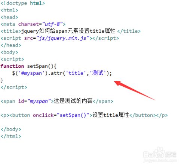Click the red arrow annotation

(x=134, y=90)
